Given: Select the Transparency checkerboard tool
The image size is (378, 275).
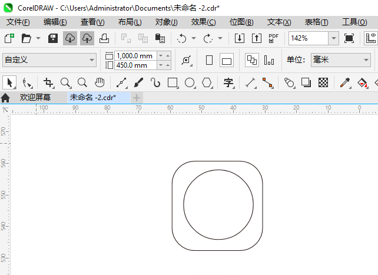Looking at the screenshot, I should pos(323,83).
